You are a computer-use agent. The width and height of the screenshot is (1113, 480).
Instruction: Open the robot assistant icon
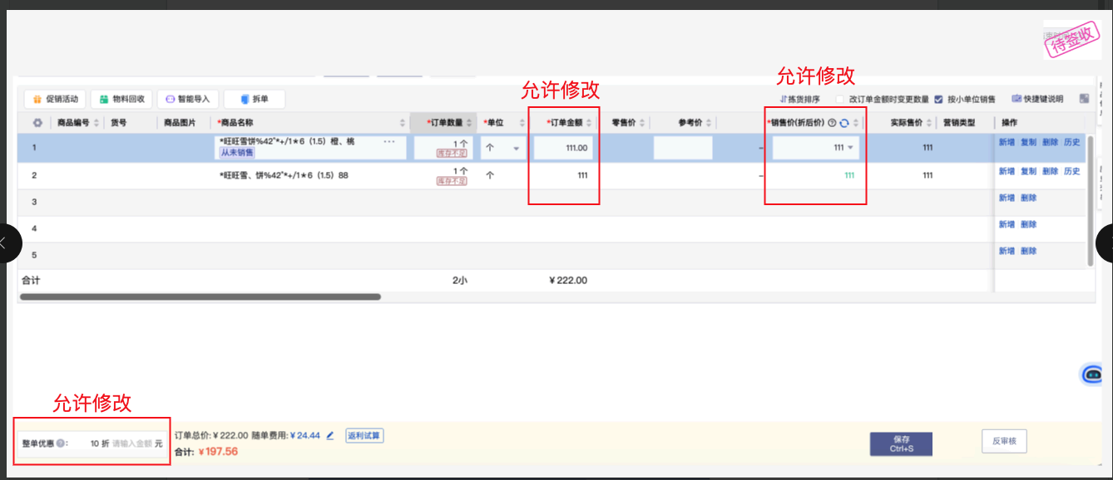(1092, 375)
